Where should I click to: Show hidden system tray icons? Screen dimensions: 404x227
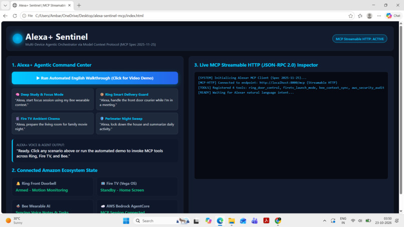coord(324,221)
